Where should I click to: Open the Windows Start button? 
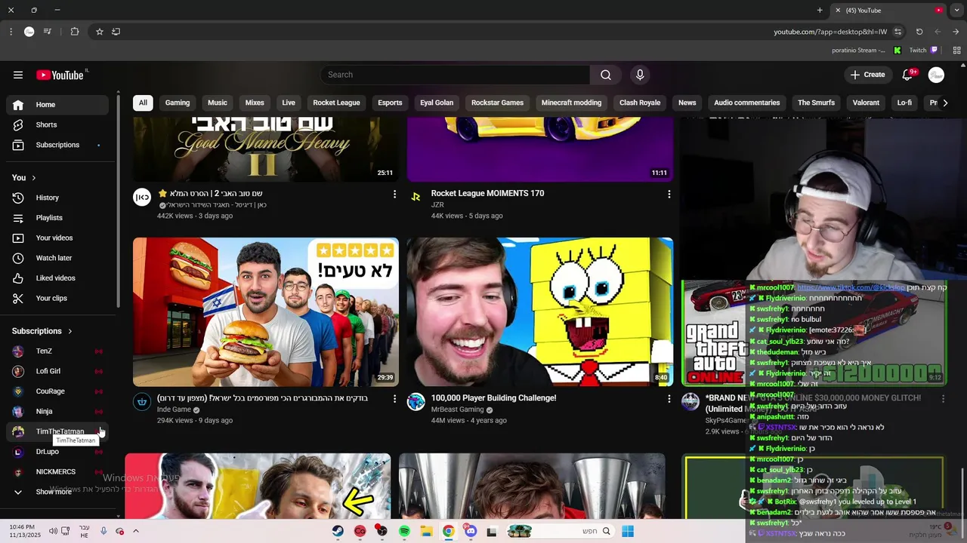click(627, 531)
